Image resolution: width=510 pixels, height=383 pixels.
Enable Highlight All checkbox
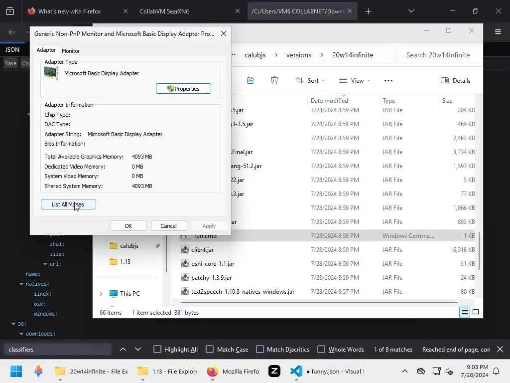pyautogui.click(x=157, y=350)
